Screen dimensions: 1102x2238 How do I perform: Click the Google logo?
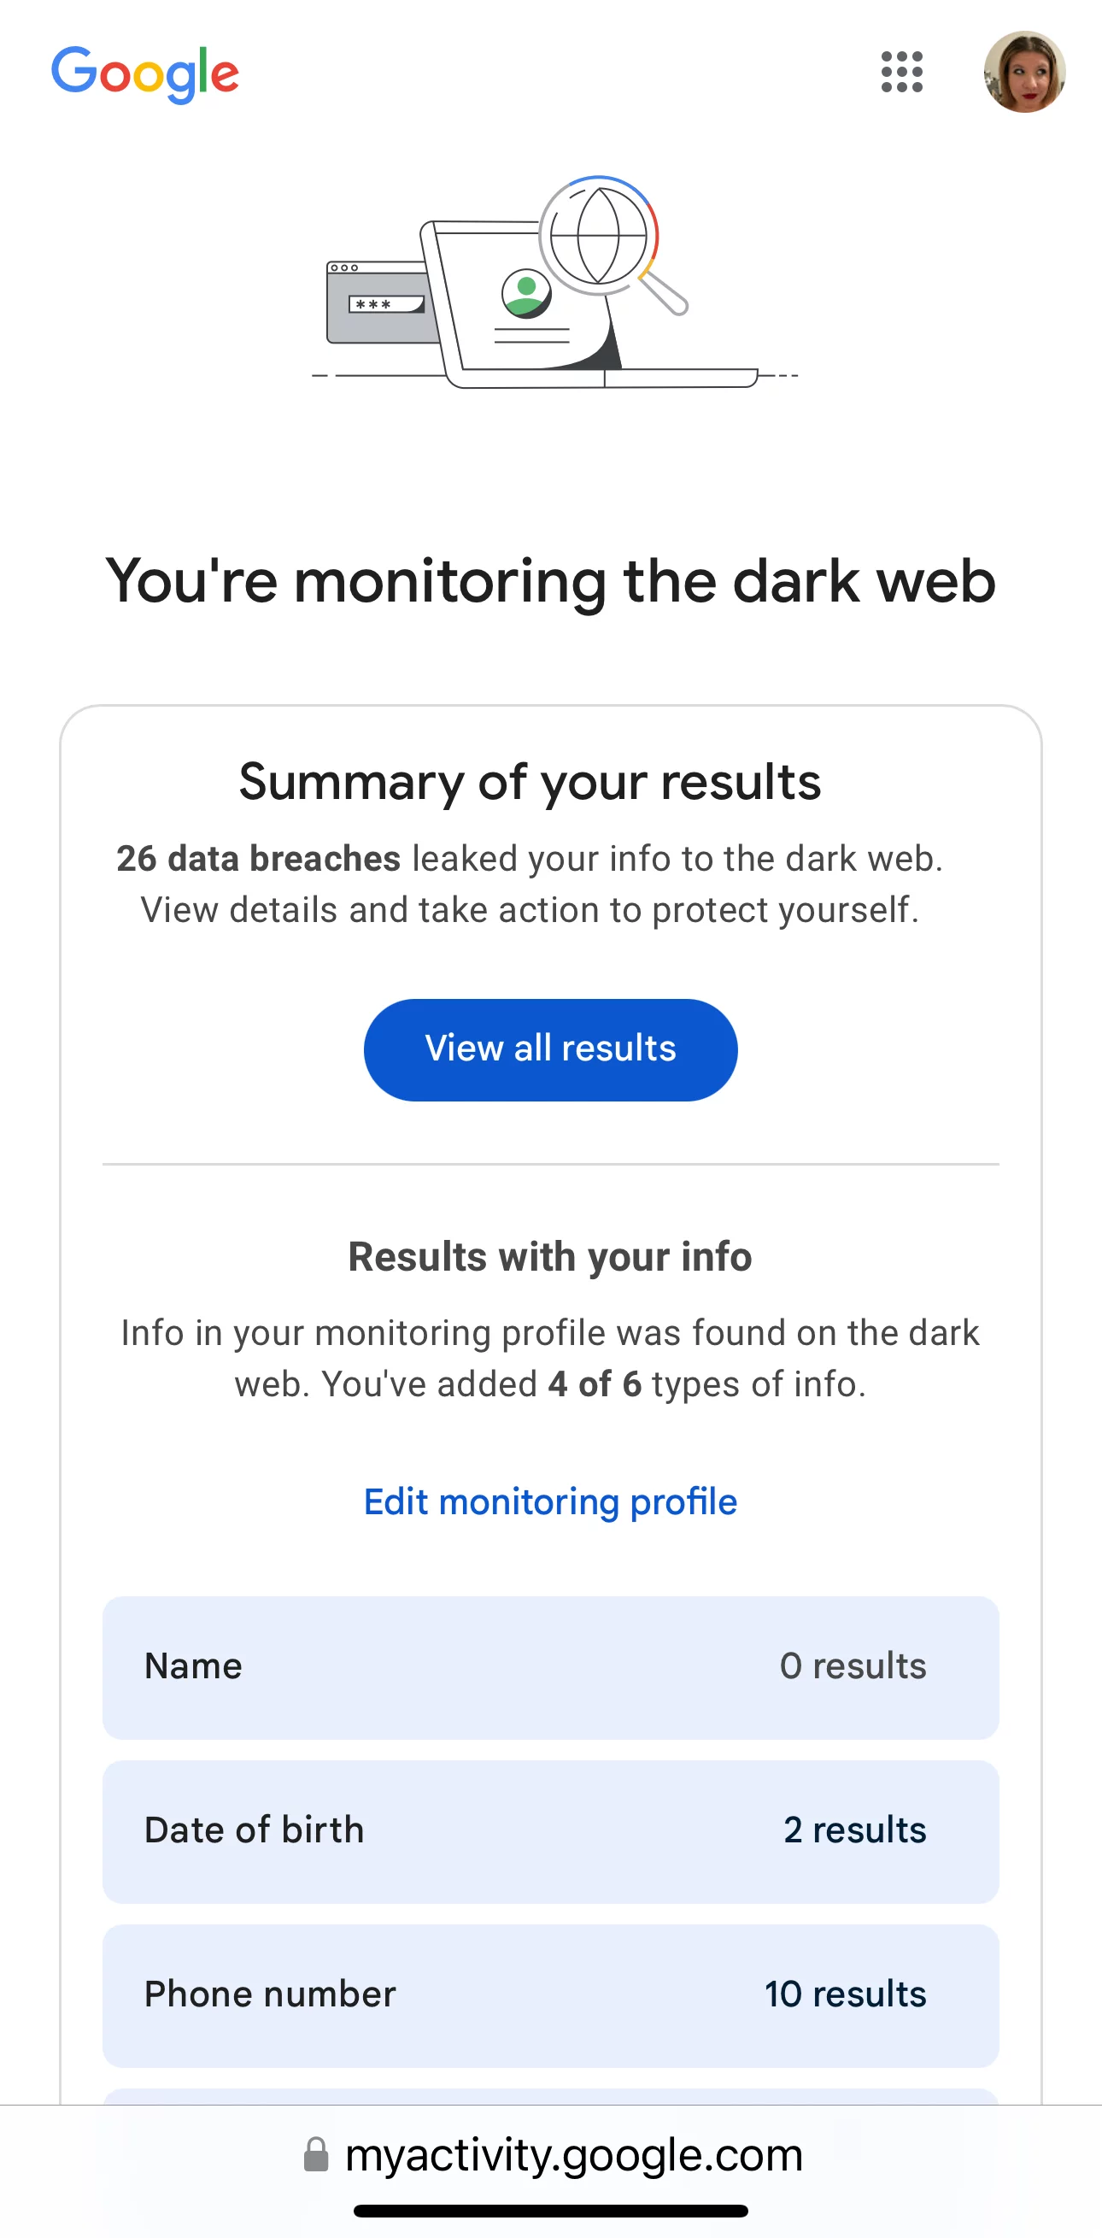[x=145, y=73]
